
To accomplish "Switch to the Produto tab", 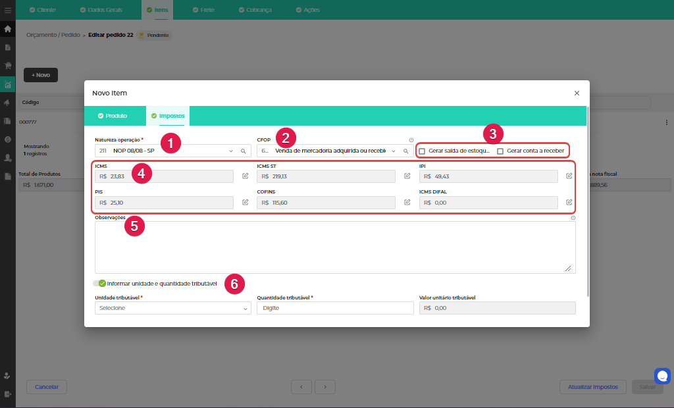I will (x=113, y=116).
